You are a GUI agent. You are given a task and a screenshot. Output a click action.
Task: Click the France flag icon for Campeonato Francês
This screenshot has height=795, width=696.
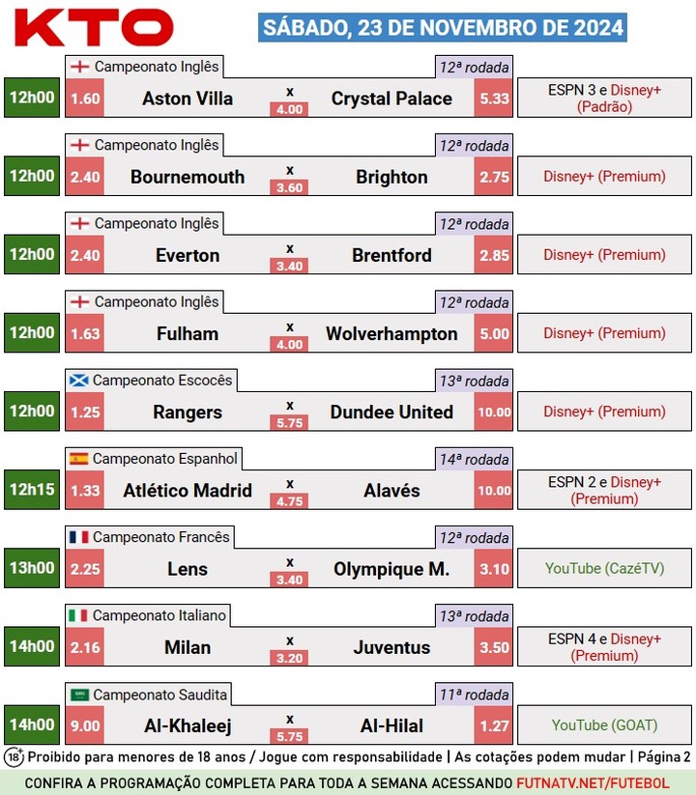(x=78, y=537)
